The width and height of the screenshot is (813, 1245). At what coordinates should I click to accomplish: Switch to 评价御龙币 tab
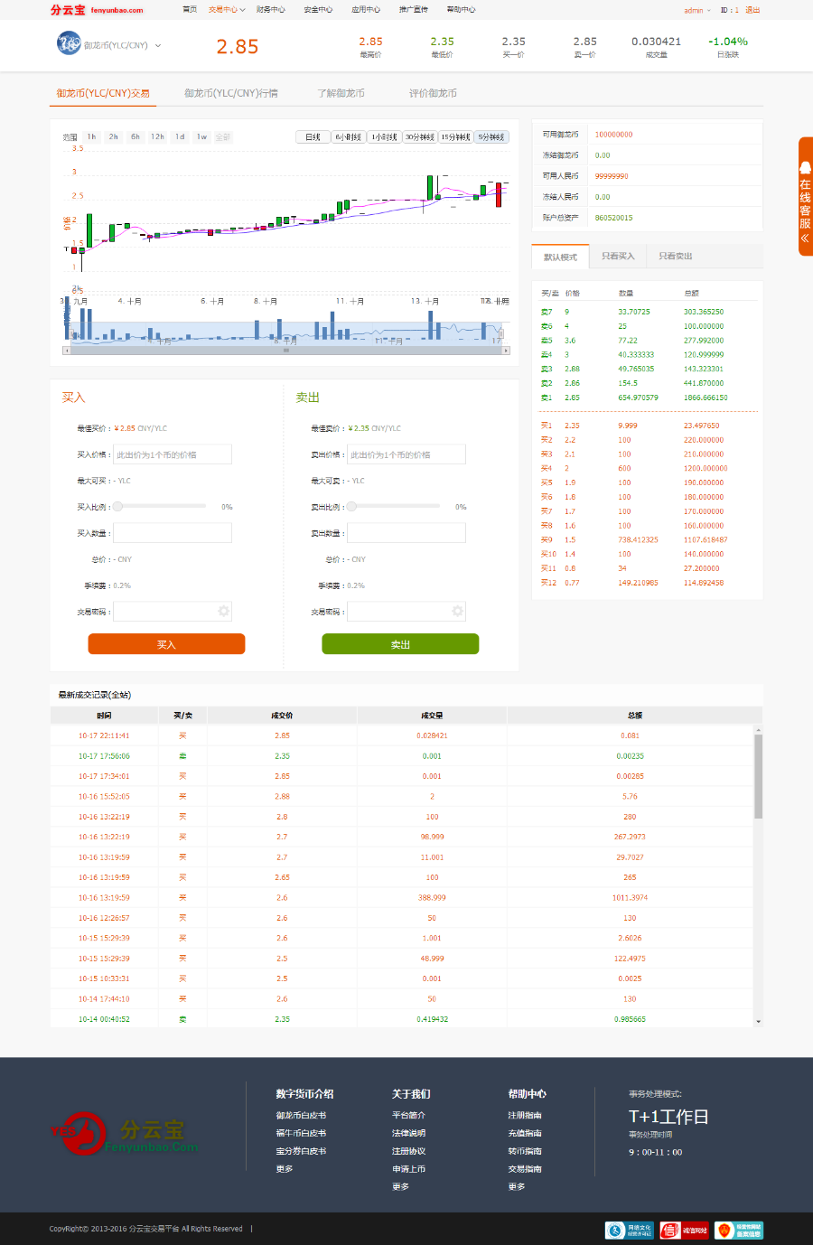(x=433, y=93)
